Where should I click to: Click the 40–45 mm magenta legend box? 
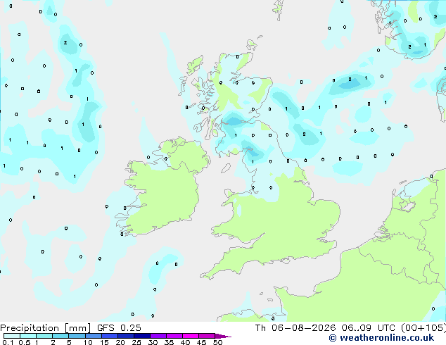(x=191, y=336)
